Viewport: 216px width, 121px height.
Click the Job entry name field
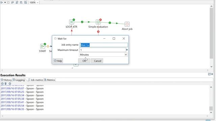click(x=104, y=45)
